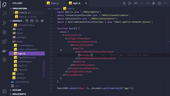
Task: Click the New Folder icon in explorer header
Action: 32,21
